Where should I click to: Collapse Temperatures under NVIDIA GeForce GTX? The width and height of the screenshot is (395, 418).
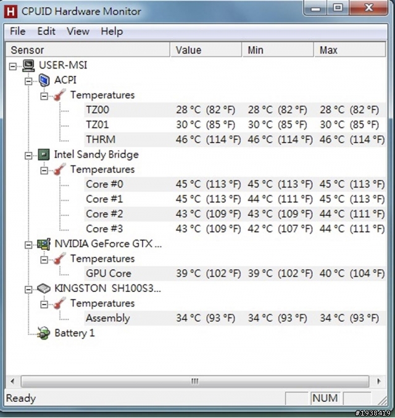point(44,260)
